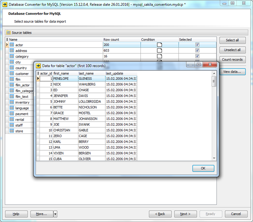The width and height of the screenshot is (253, 222).
Task: Open condition editor for category table
Action: 159,56
